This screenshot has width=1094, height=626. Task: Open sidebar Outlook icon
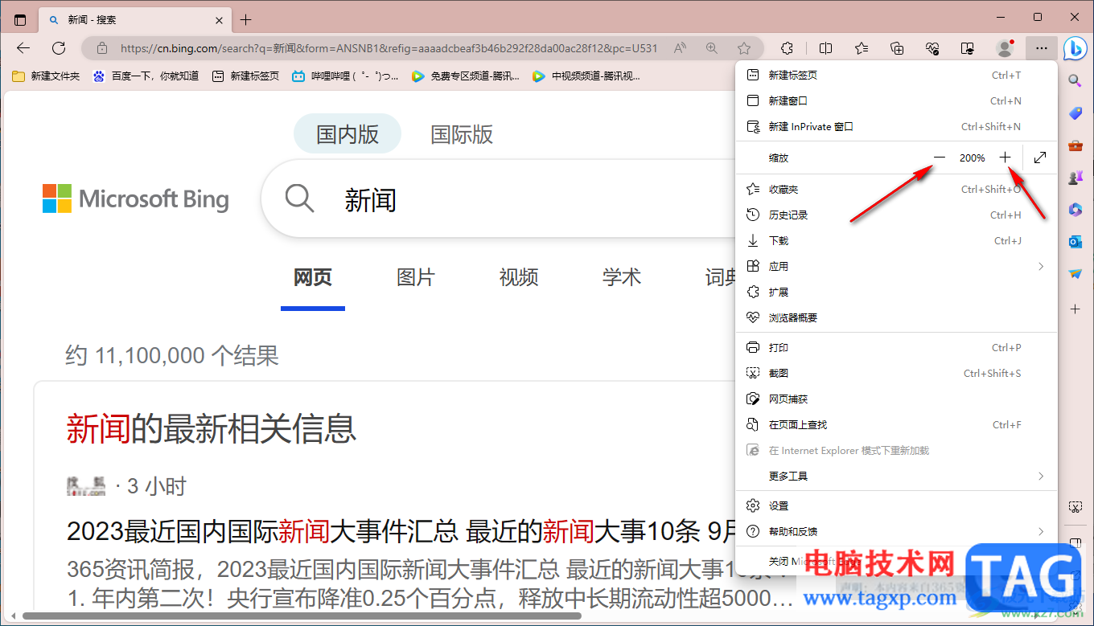(1075, 242)
